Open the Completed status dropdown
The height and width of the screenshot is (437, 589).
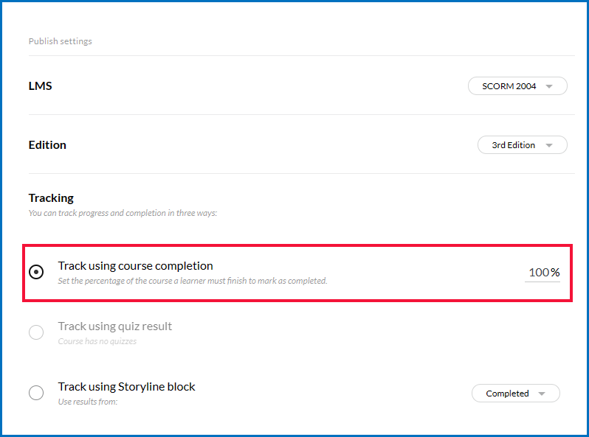pos(515,394)
